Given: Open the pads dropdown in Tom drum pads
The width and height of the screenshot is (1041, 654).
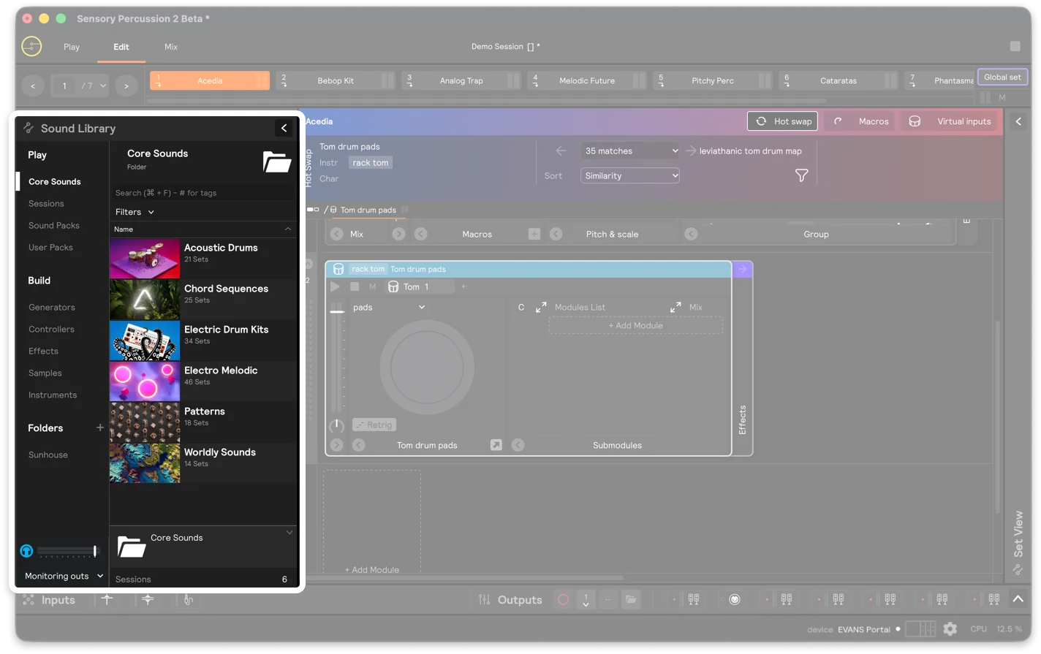Looking at the screenshot, I should [x=390, y=307].
